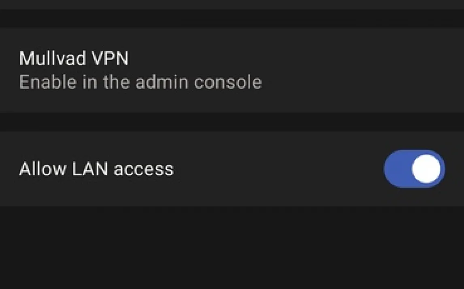
Task: Click the empty dark area below the settings
Action: [x=232, y=248]
